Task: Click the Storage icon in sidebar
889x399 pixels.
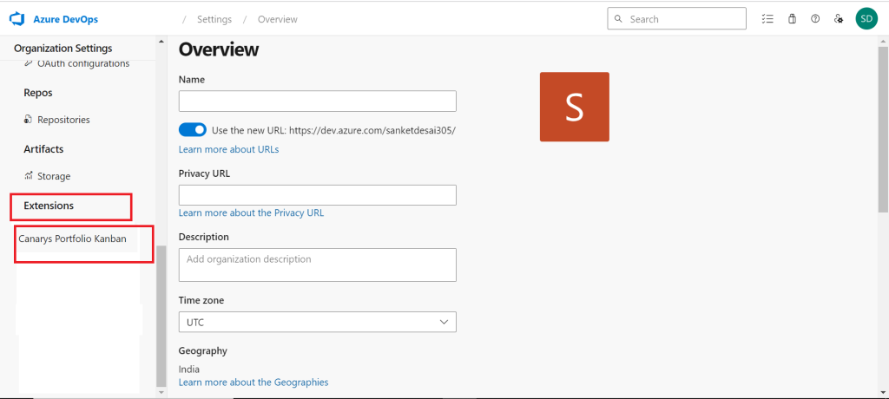Action: tap(29, 176)
